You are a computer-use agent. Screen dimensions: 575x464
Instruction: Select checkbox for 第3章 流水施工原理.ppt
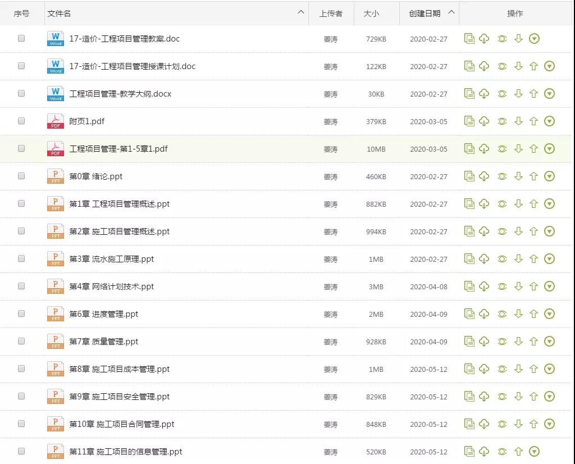click(21, 259)
